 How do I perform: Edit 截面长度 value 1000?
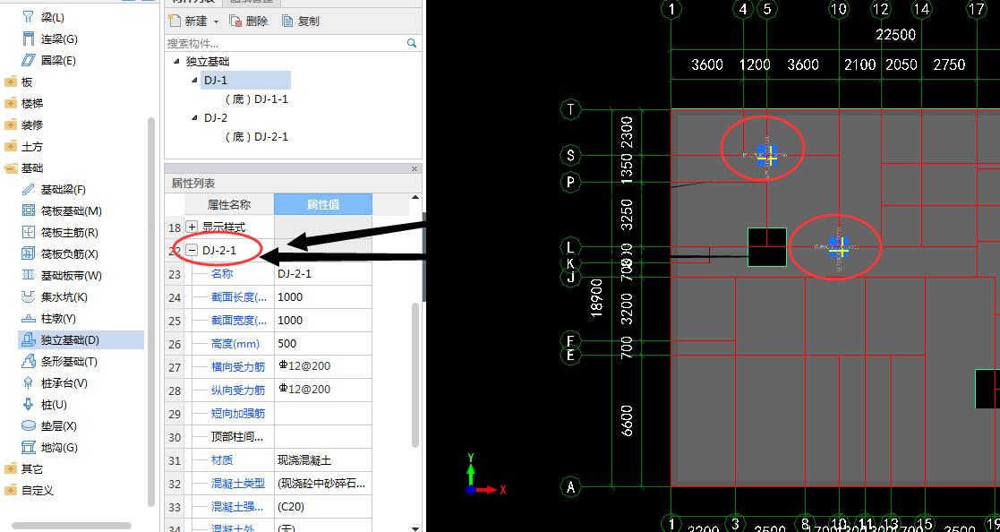[323, 297]
